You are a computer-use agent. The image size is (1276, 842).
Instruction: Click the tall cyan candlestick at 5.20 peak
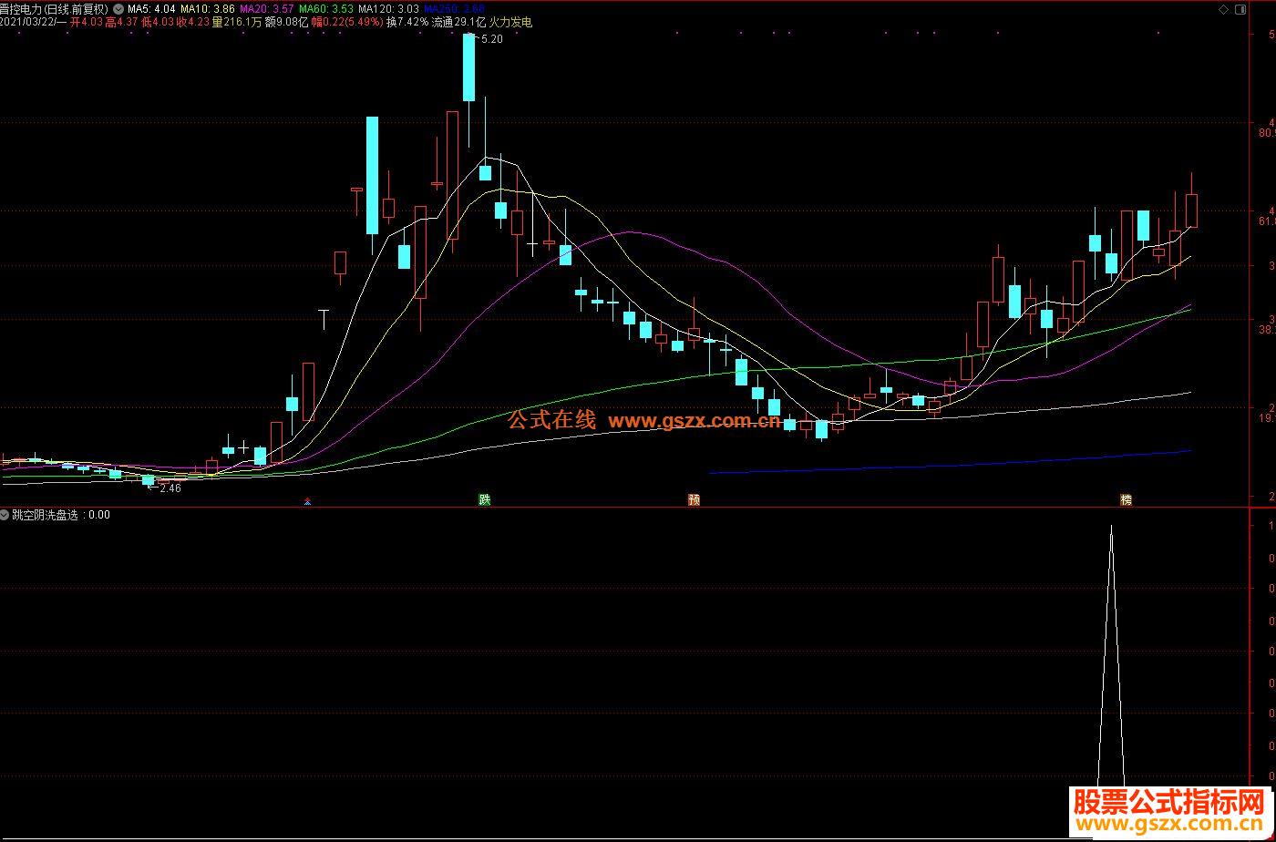(469, 67)
